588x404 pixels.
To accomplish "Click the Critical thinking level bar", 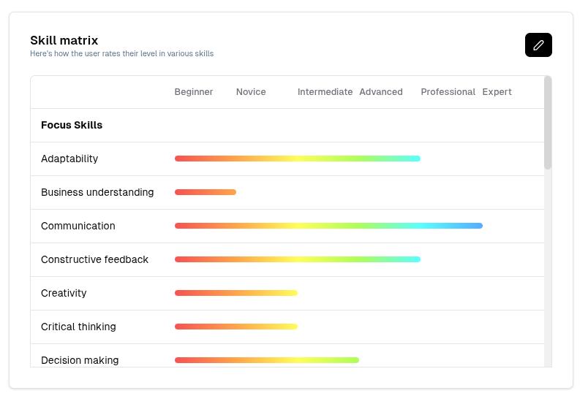I will (x=236, y=327).
